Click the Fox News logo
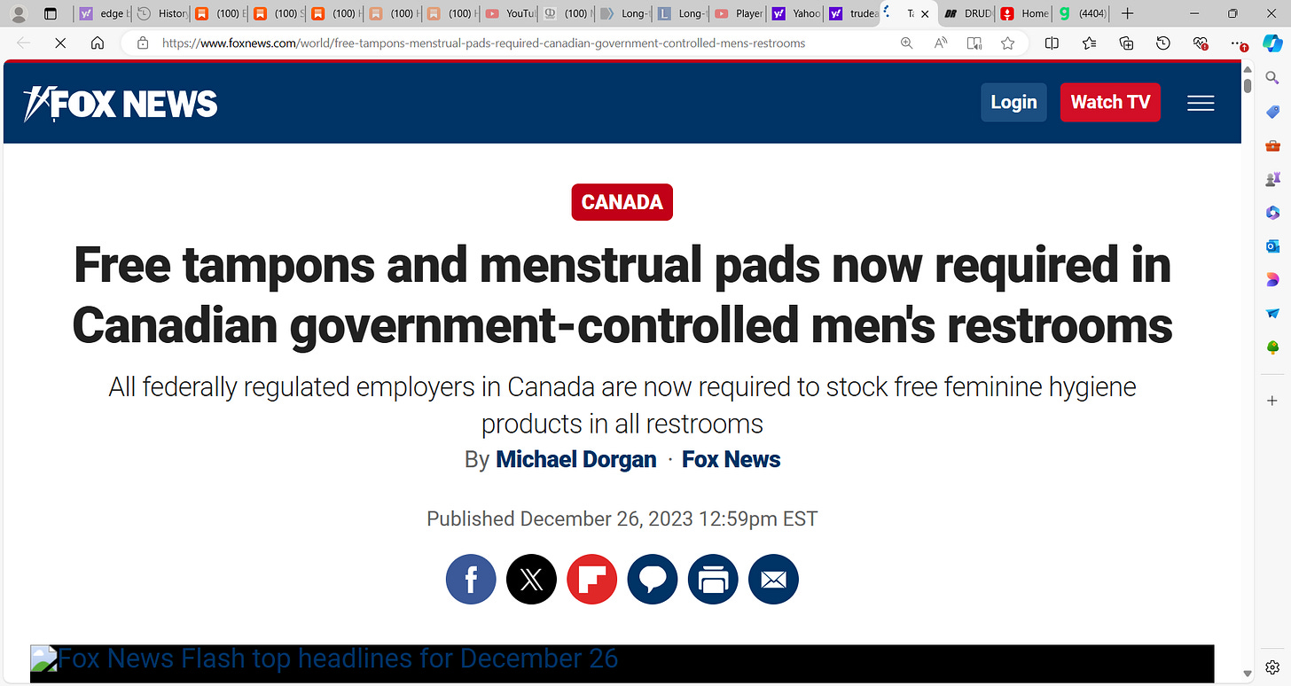The height and width of the screenshot is (686, 1291). coord(121,104)
